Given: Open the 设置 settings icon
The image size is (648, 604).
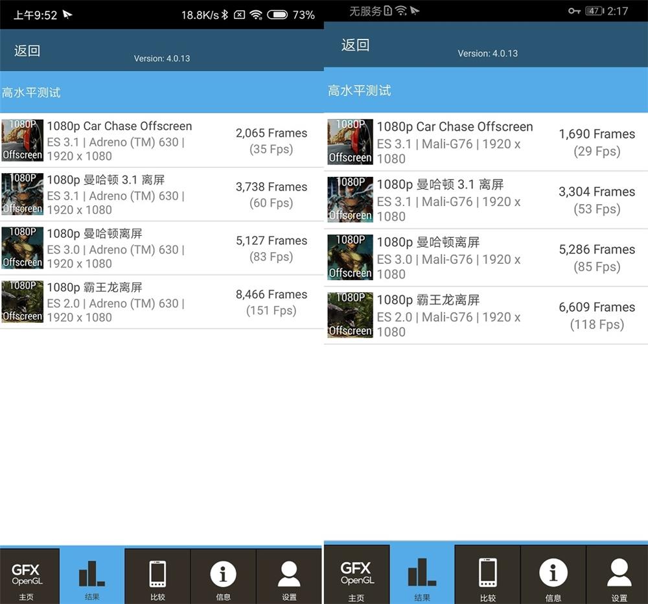Looking at the screenshot, I should pyautogui.click(x=289, y=575).
